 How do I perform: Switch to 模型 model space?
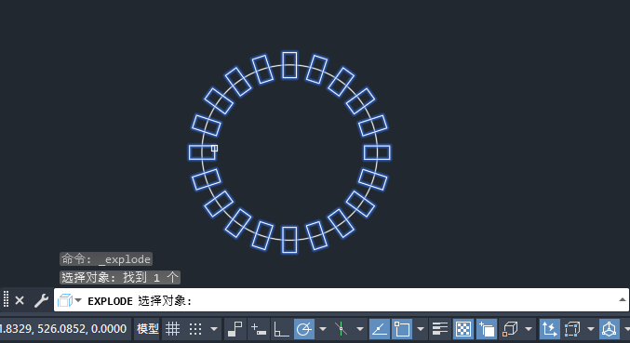click(x=147, y=329)
